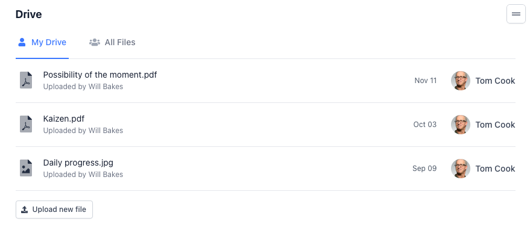Viewport: 530px width, 233px height.
Task: Select the My Drive tab
Action: 42,43
